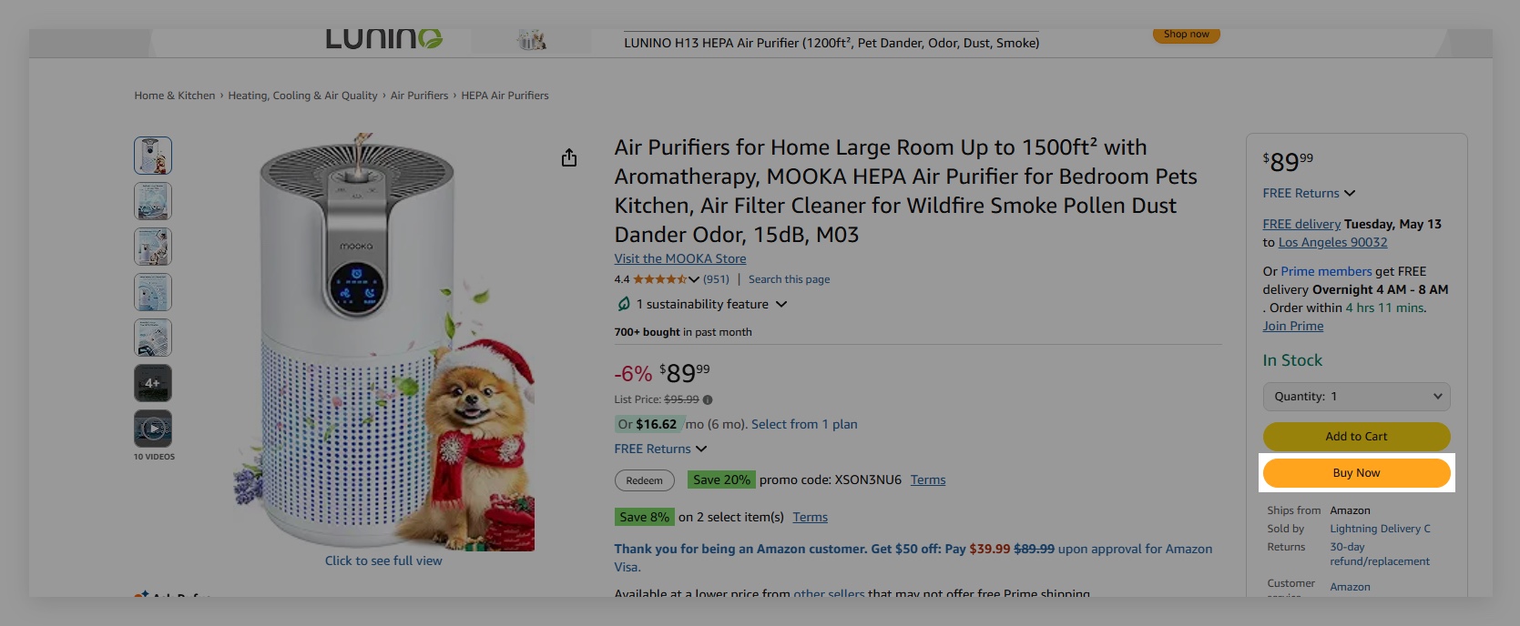
Task: Click the share icon beside the product image
Action: pyautogui.click(x=569, y=158)
